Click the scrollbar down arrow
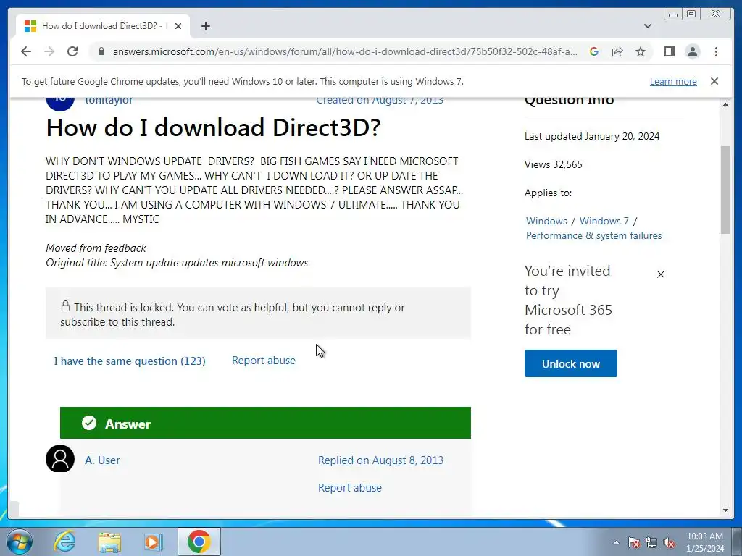This screenshot has width=742, height=556. coord(725,510)
